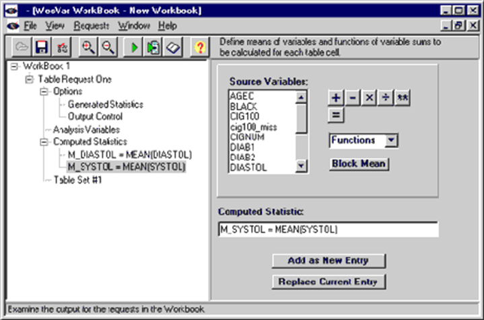Screen dimensions: 484x320
Task: Select the WorkBook 1 label
Action: click(46, 67)
